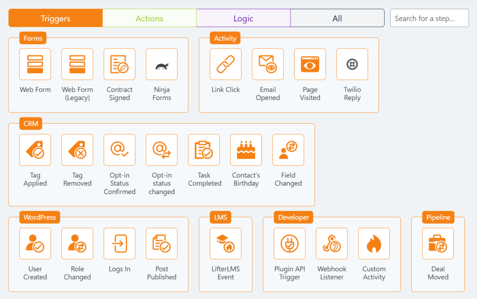Choose the Deal Moved pipeline trigger

click(x=438, y=244)
